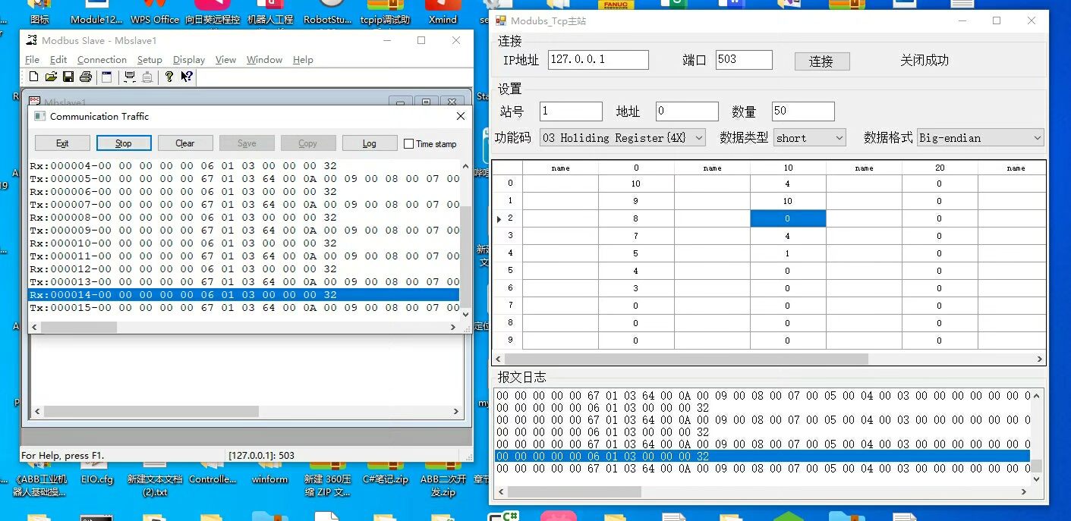Click the window definition icon after Print
The width and height of the screenshot is (1071, 521).
[107, 77]
